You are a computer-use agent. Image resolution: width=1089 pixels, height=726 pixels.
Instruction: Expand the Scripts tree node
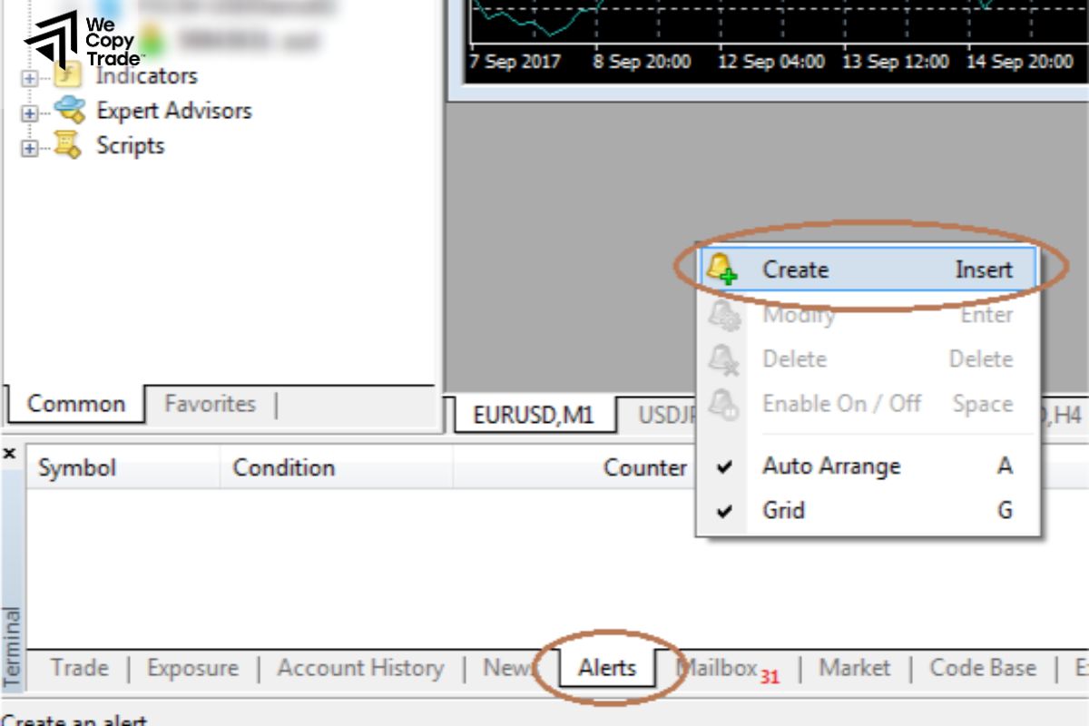[x=30, y=148]
